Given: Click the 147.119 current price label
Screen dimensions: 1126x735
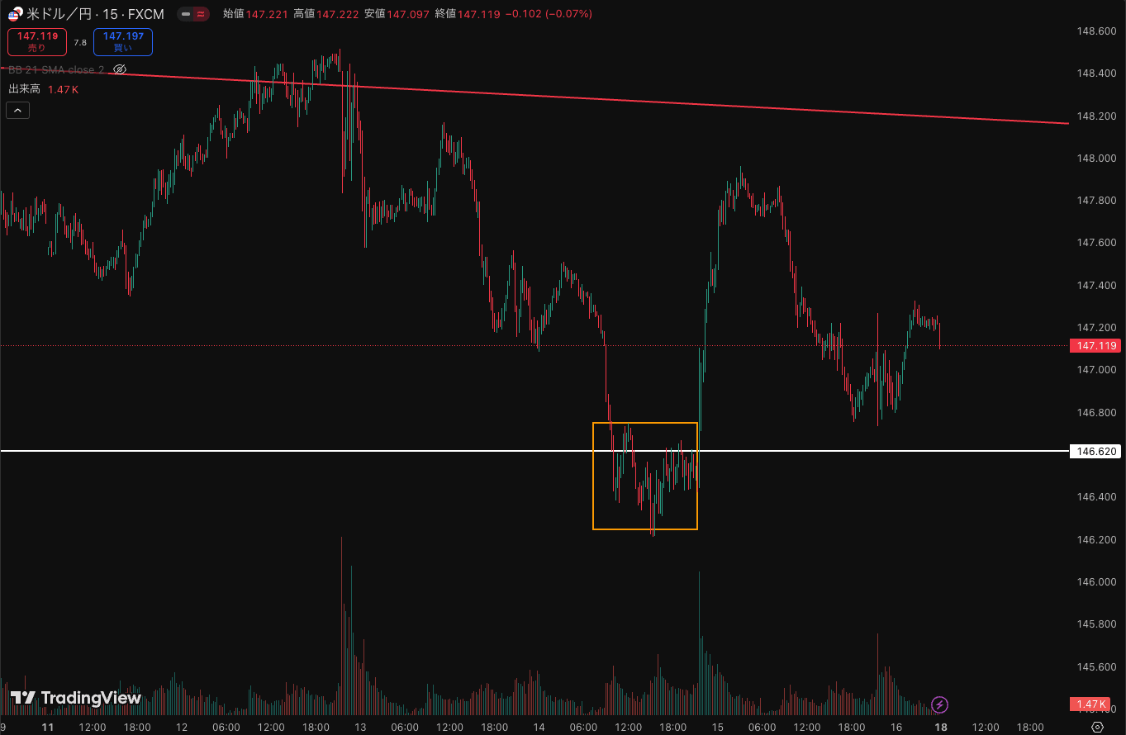Looking at the screenshot, I should [1095, 346].
